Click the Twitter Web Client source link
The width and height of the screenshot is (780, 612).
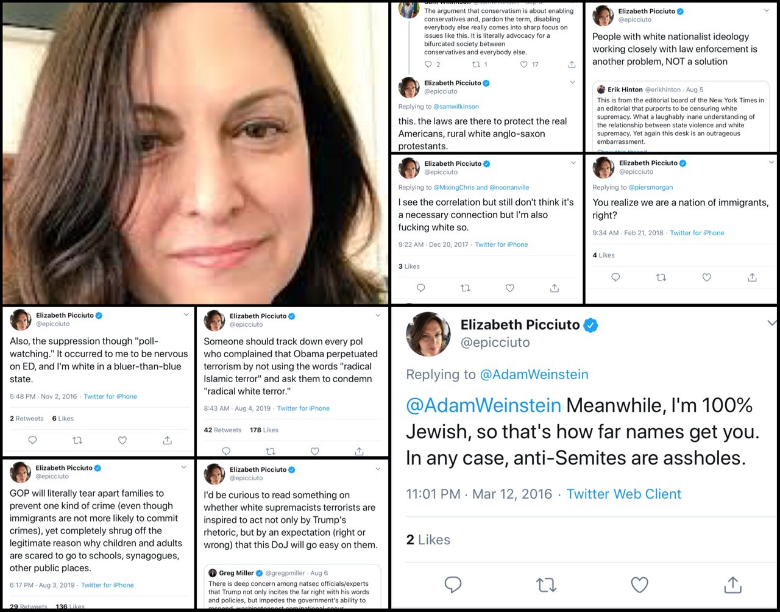624,494
